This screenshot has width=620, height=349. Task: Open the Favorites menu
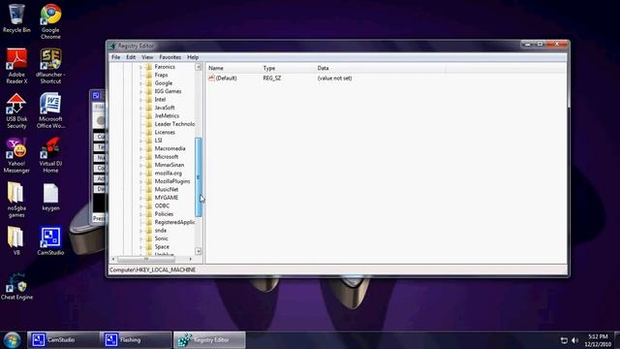coord(170,57)
